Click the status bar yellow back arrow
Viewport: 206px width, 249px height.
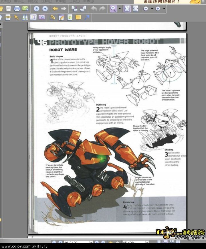111,242
